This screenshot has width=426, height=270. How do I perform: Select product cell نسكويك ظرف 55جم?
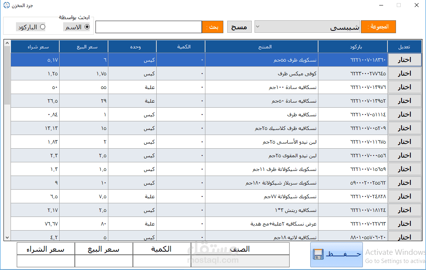coord(262,60)
